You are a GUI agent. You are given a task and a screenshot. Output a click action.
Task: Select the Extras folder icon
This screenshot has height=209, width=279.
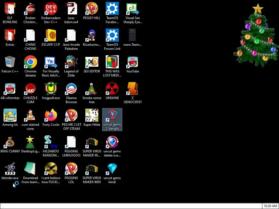click(10, 35)
